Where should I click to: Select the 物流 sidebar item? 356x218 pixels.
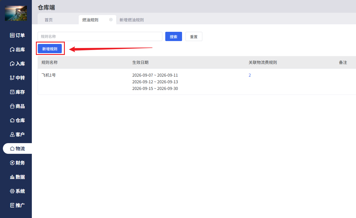17,149
